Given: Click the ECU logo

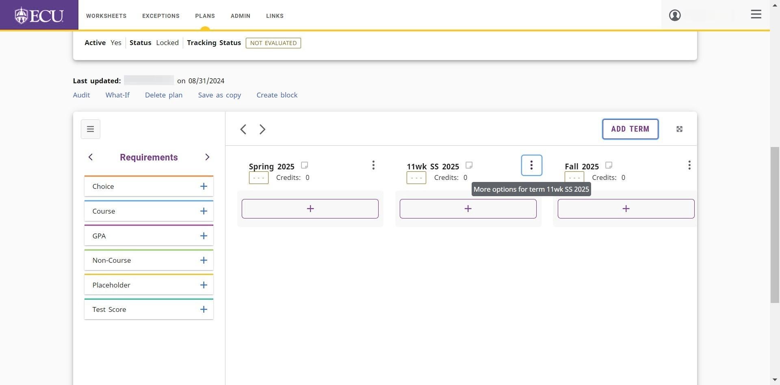Looking at the screenshot, I should pyautogui.click(x=39, y=15).
